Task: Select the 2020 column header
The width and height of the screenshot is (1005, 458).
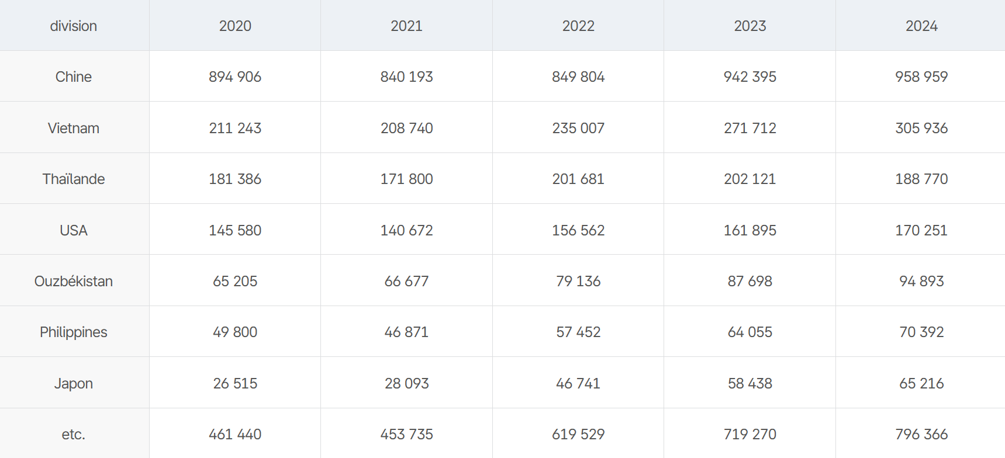Action: click(x=235, y=26)
